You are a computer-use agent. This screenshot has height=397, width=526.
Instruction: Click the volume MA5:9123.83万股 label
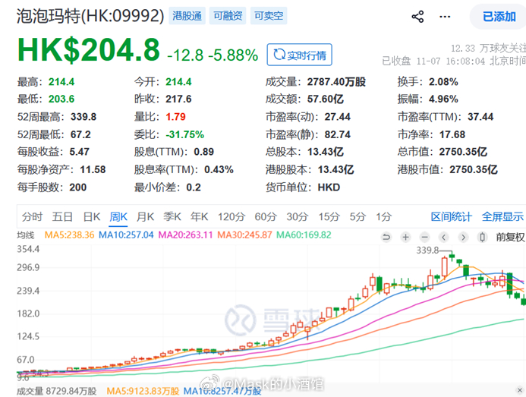143,391
